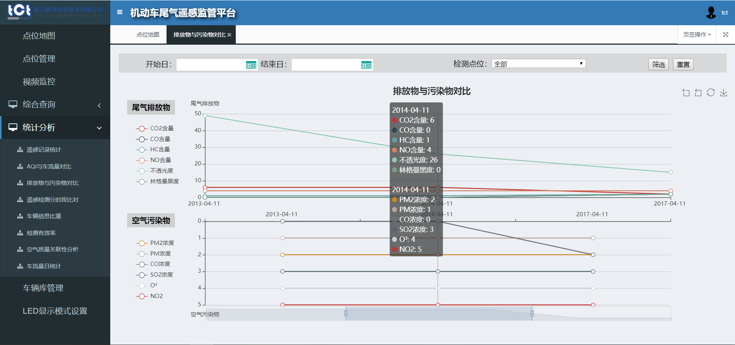The height and width of the screenshot is (345, 735).
Task: Click the left handle of data zoom slider
Action: coord(346,314)
